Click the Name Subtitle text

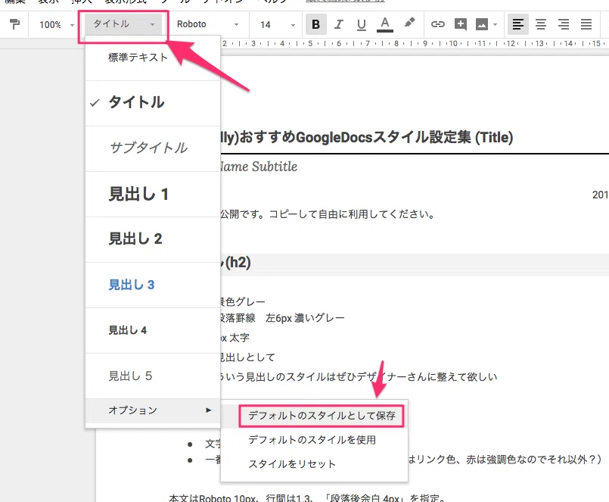coord(259,167)
